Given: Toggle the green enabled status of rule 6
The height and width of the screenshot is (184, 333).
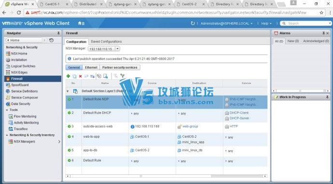Looking at the screenshot, I should click(x=69, y=160).
